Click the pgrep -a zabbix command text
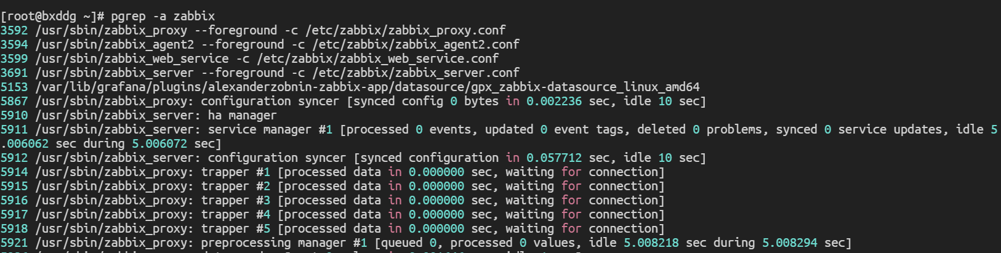The width and height of the screenshot is (1001, 253). coord(163,16)
